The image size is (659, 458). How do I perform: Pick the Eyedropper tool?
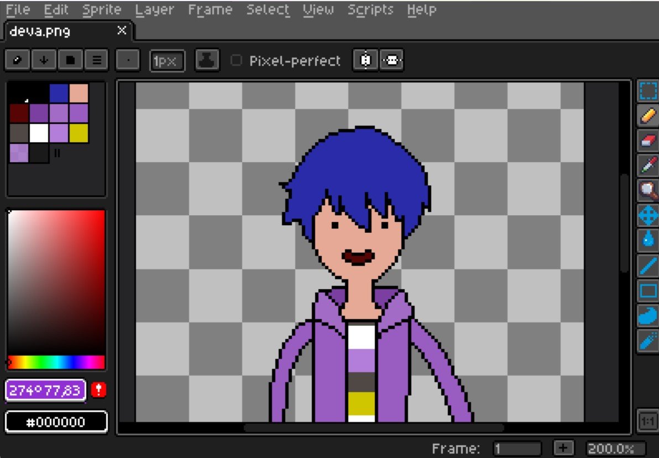[x=647, y=165]
